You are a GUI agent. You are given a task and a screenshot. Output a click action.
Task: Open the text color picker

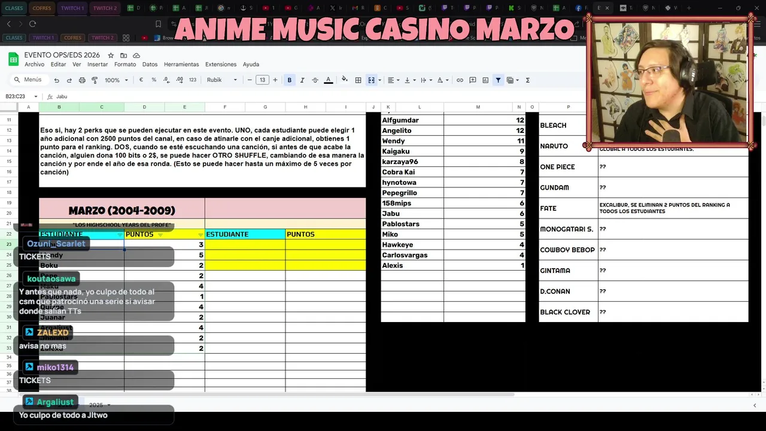328,80
